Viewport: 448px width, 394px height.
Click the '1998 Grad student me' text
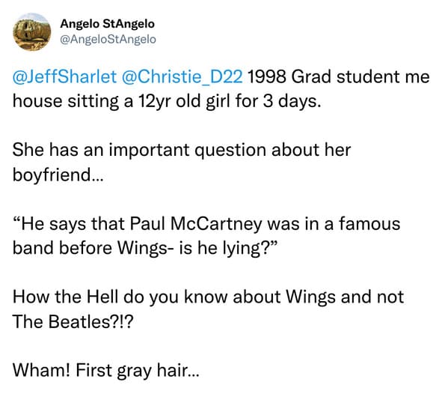point(339,76)
